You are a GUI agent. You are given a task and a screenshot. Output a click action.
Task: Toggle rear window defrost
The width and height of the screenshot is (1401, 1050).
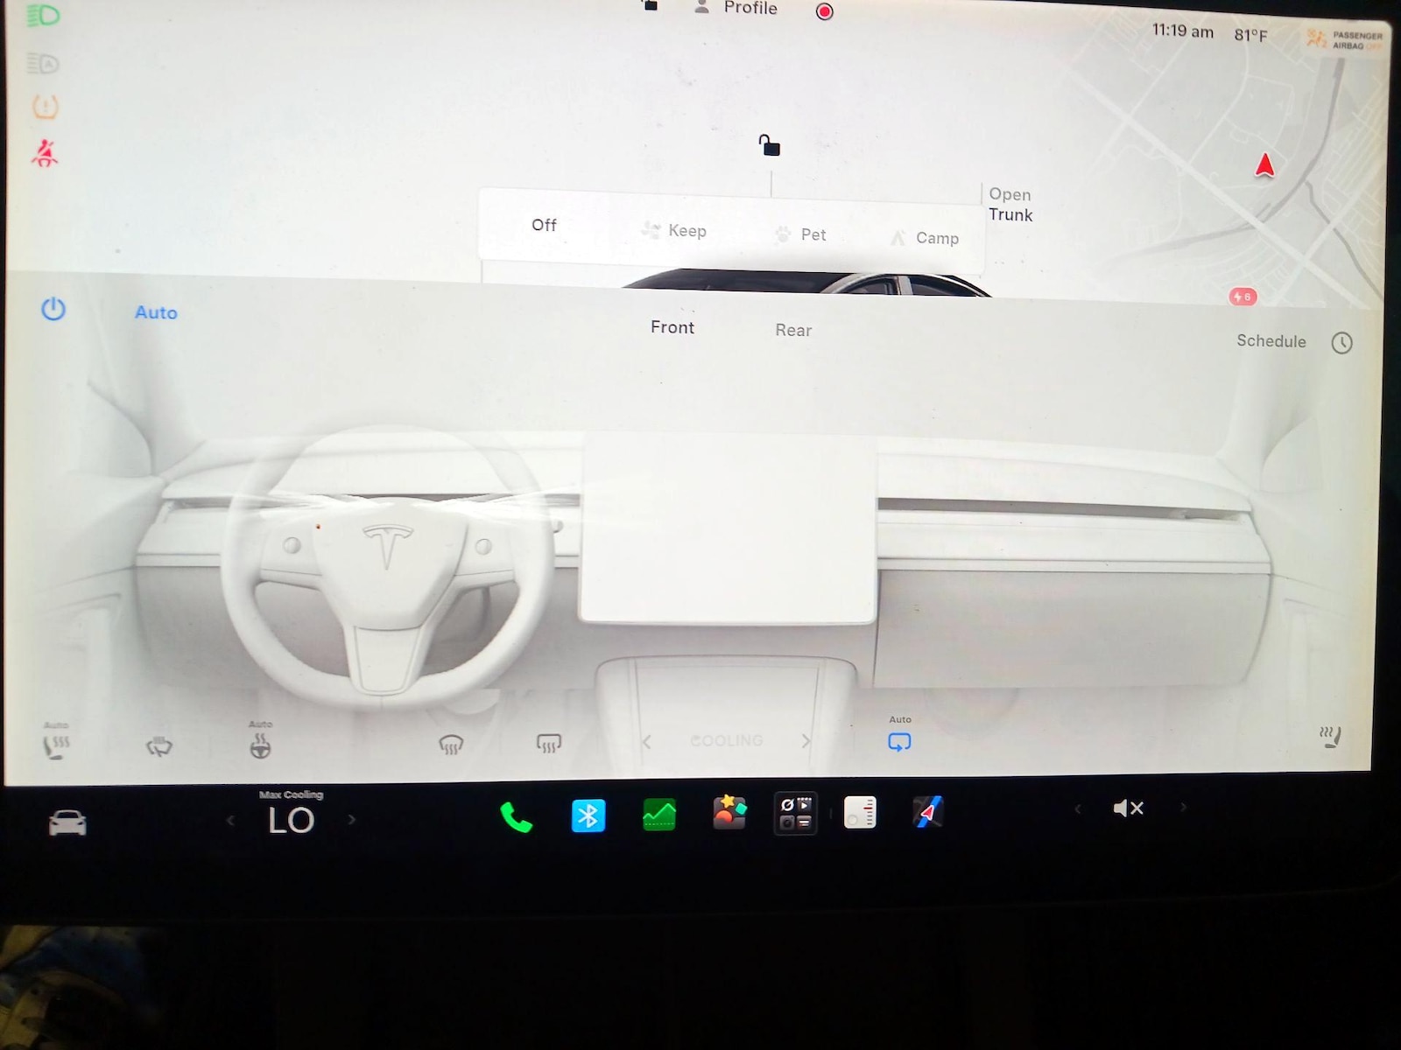pos(549,744)
